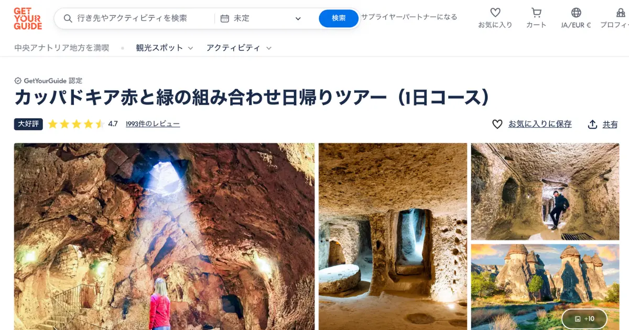The height and width of the screenshot is (330, 629).
Task: Open the +10 more photos button
Action: point(584,318)
